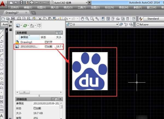This screenshot has width=164, height=119.
Task: Open the 绘图(D) menu
Action: pyautogui.click(x=95, y=8)
